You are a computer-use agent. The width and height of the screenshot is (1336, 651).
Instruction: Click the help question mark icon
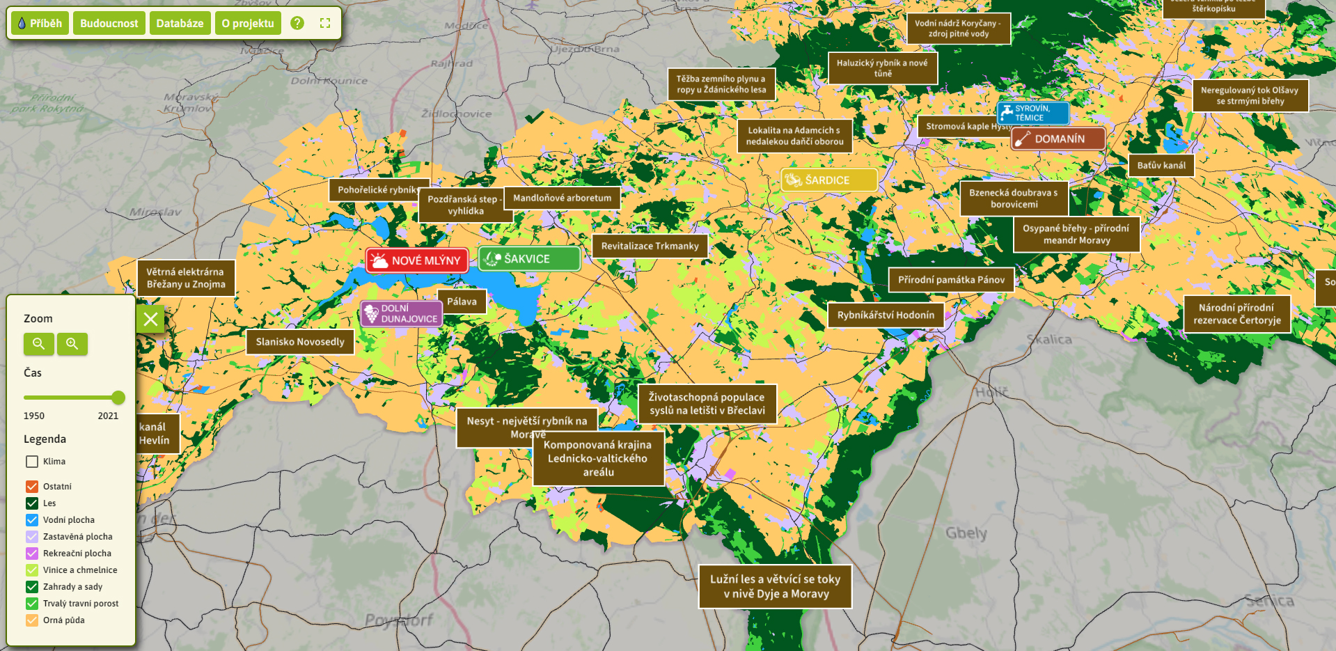297,23
